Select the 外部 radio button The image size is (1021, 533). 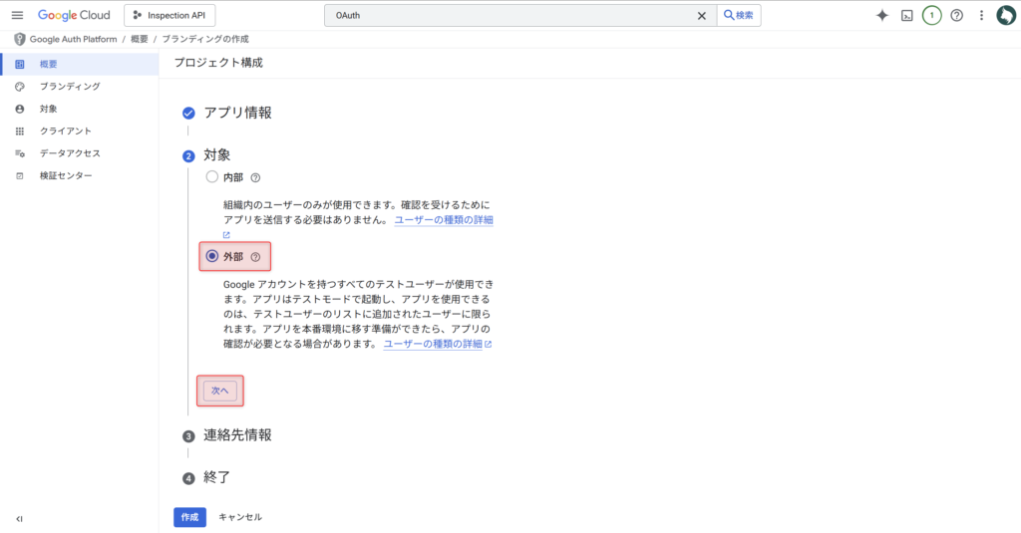[211, 256]
